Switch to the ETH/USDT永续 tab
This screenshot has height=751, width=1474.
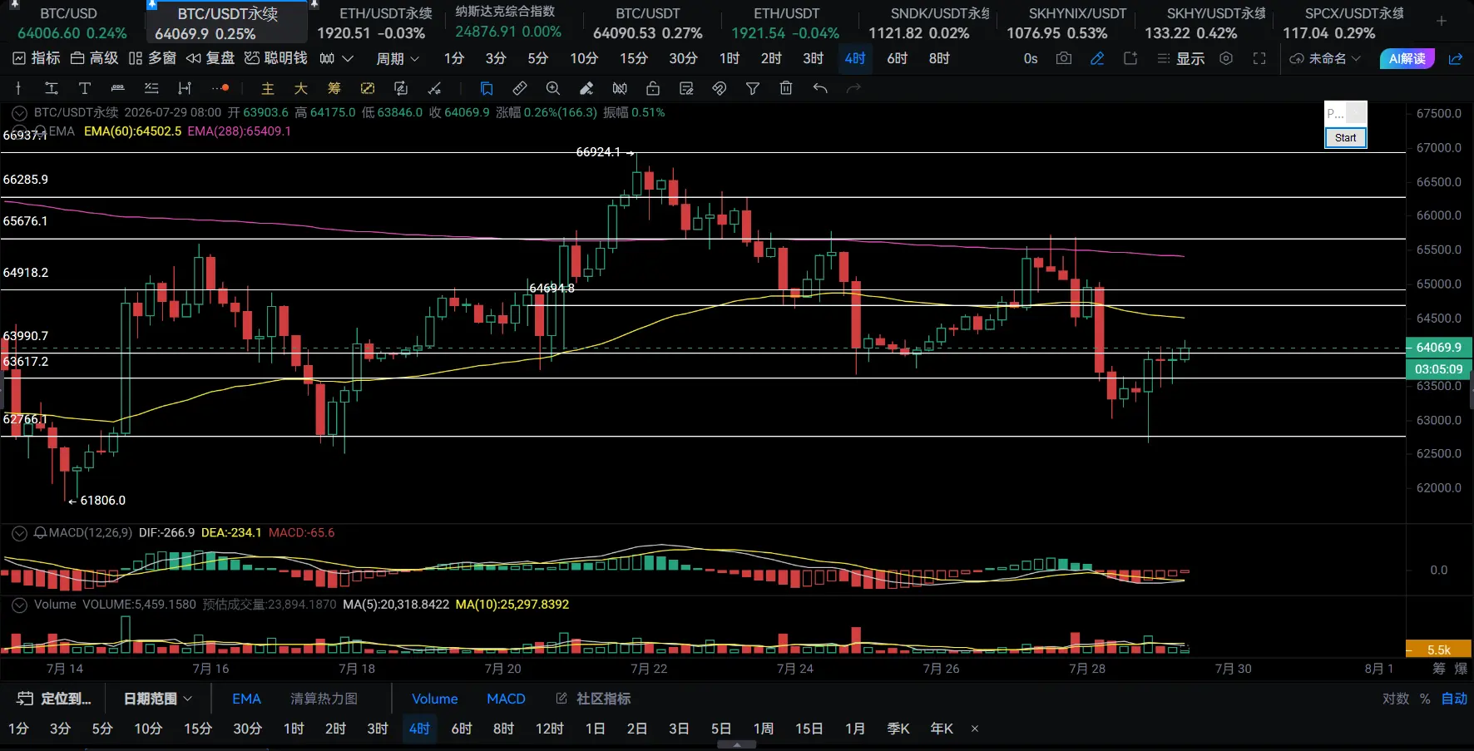coord(385,23)
